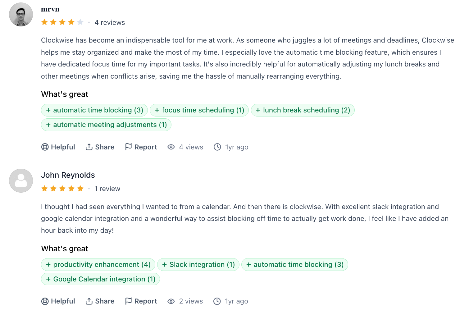Select the 'automatic time blocking (3)' tag

point(94,110)
